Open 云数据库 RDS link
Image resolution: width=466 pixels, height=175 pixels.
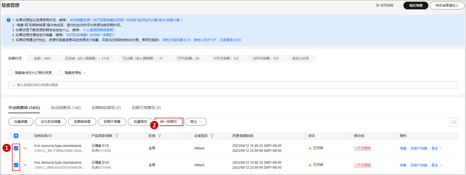[x=230, y=40]
